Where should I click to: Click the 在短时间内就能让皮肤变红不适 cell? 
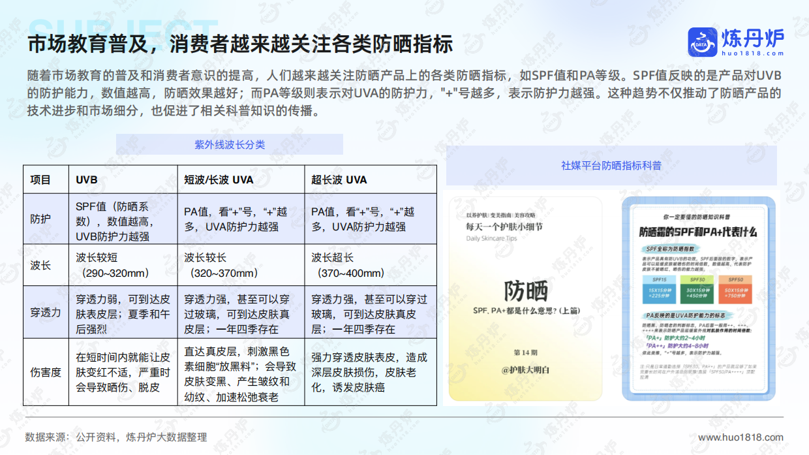[123, 372]
